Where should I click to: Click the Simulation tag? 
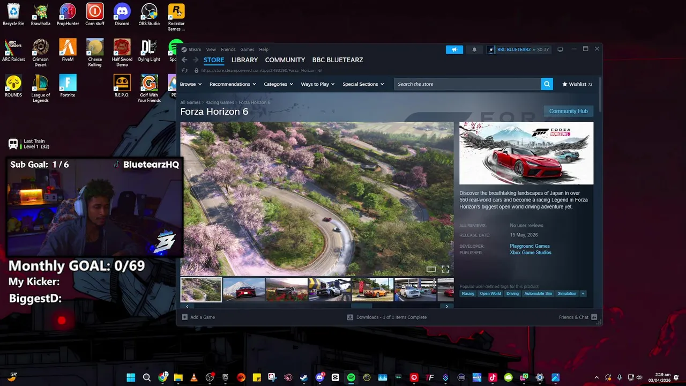(x=567, y=294)
